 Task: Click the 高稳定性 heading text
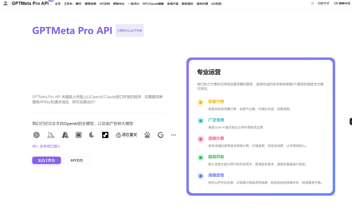(x=216, y=175)
